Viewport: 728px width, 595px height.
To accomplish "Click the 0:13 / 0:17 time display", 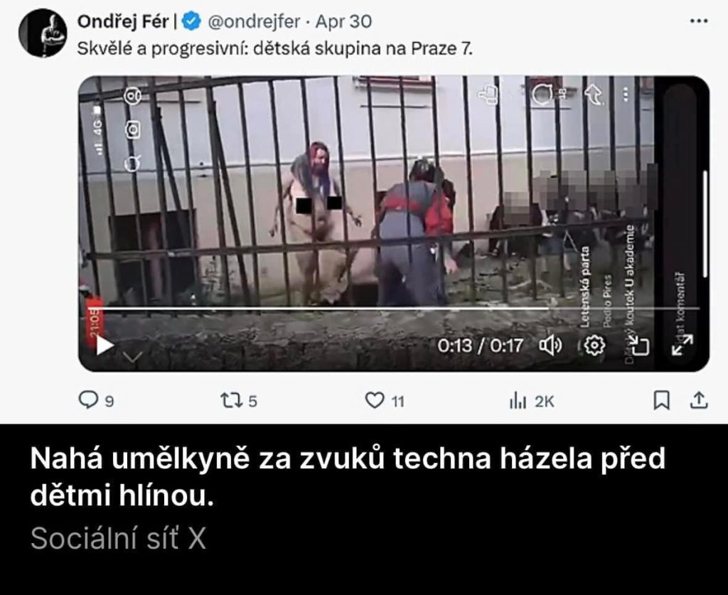I will [x=481, y=345].
